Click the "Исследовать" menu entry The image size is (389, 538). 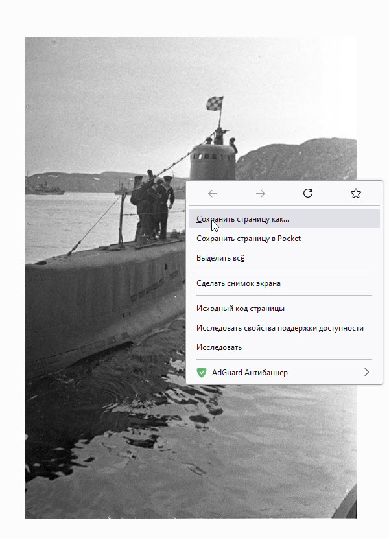(x=284, y=347)
